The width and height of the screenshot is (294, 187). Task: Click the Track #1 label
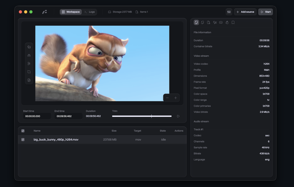tap(198, 129)
